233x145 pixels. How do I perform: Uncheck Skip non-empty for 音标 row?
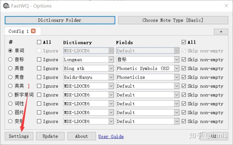[184, 60]
